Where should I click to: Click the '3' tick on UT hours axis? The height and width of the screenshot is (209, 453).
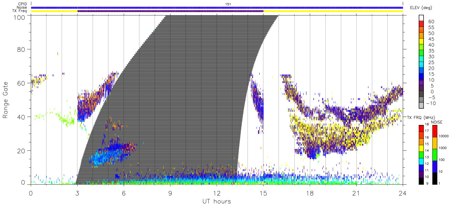[77, 193]
